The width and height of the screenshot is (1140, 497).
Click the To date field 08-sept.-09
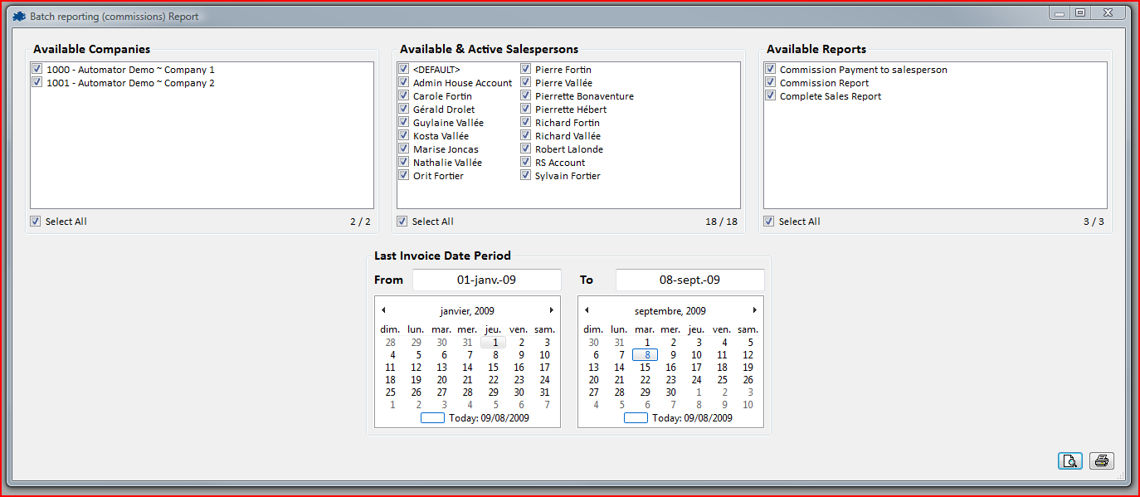(689, 280)
